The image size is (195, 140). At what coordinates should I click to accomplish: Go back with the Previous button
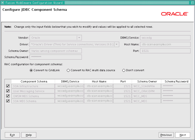click(166, 135)
